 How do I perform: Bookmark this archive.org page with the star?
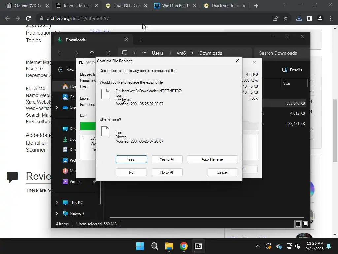[x=286, y=19]
